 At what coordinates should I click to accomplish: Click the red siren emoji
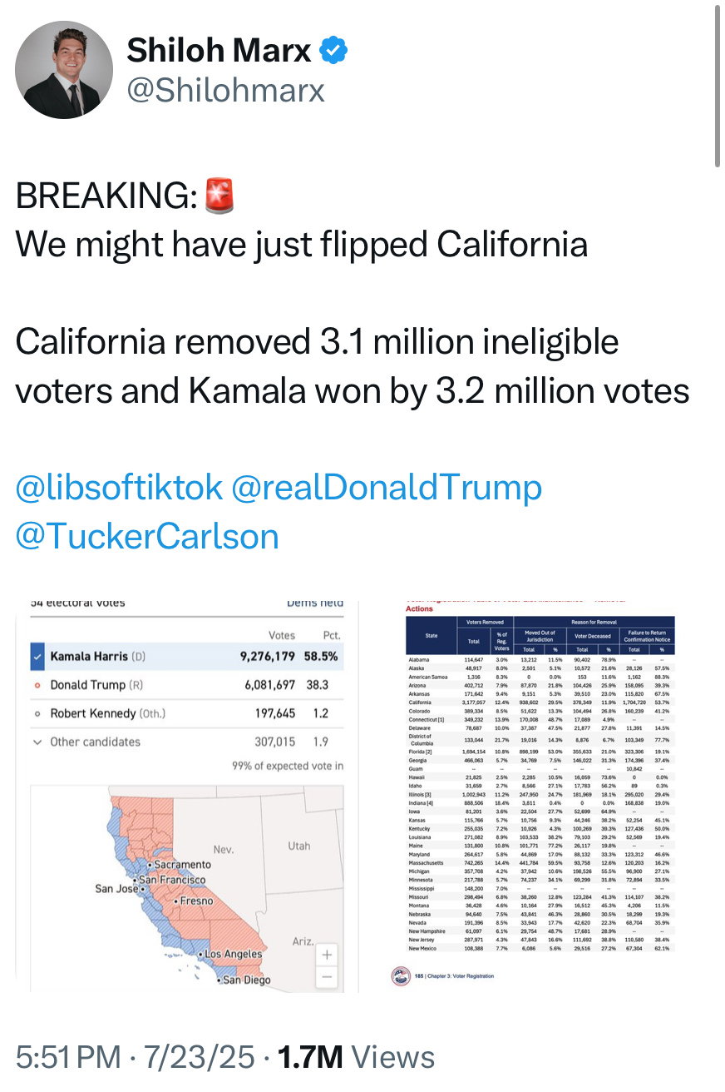coord(219,196)
